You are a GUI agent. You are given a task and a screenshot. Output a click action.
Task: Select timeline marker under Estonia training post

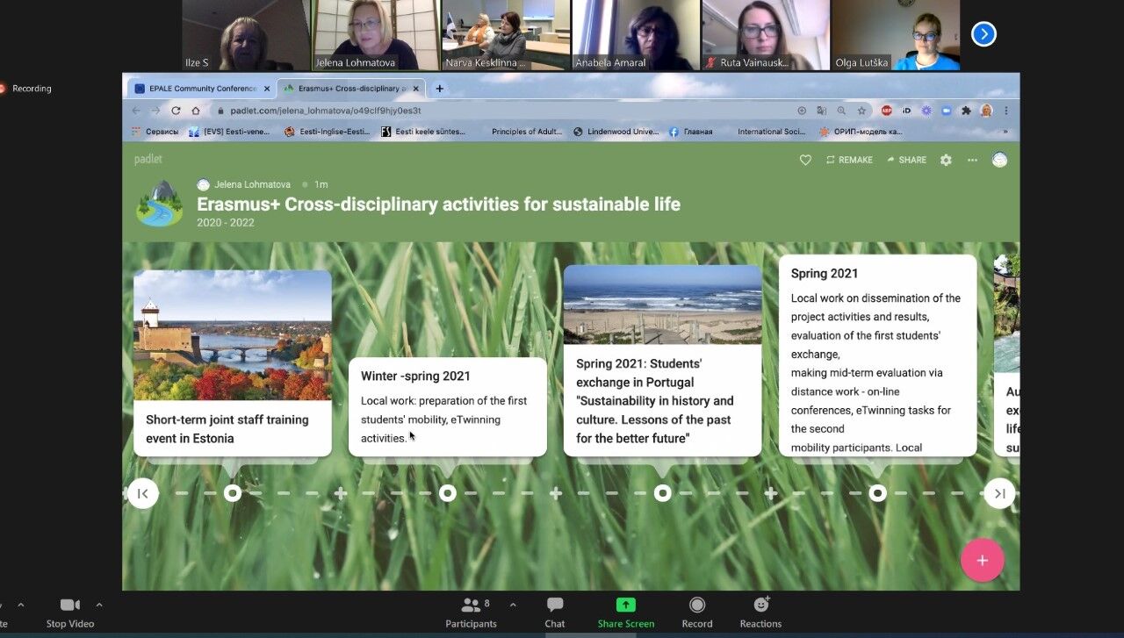[233, 493]
